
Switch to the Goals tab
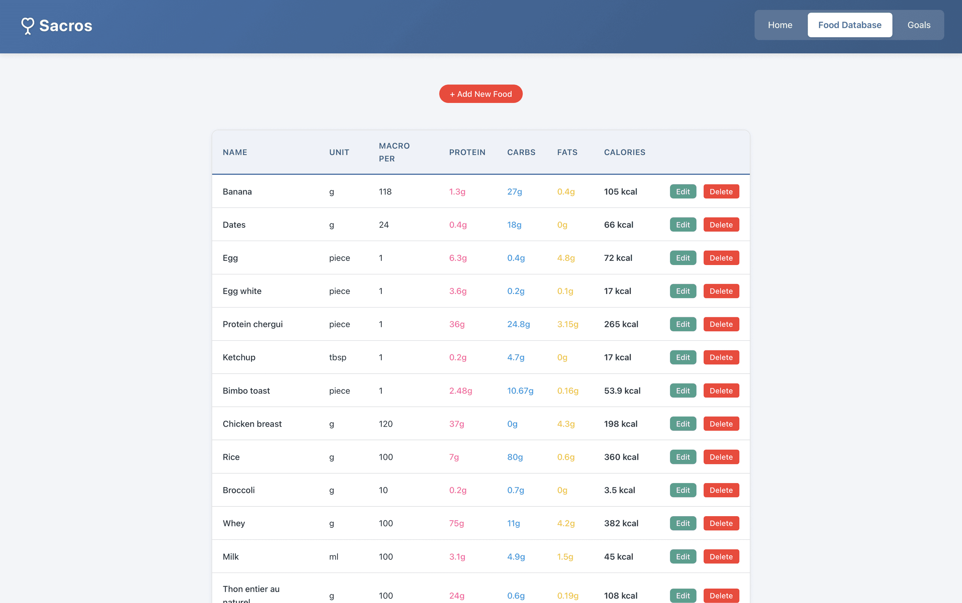pyautogui.click(x=918, y=25)
